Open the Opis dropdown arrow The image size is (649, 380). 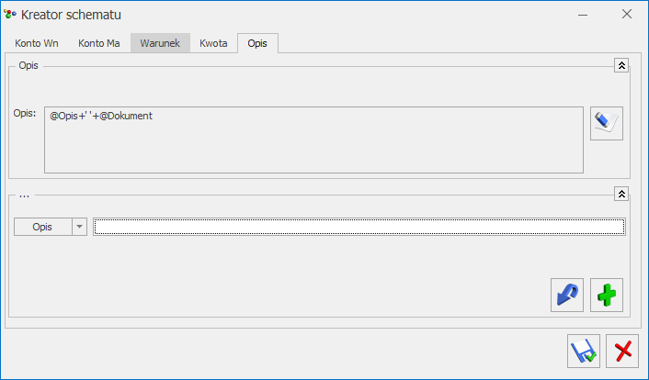(79, 227)
